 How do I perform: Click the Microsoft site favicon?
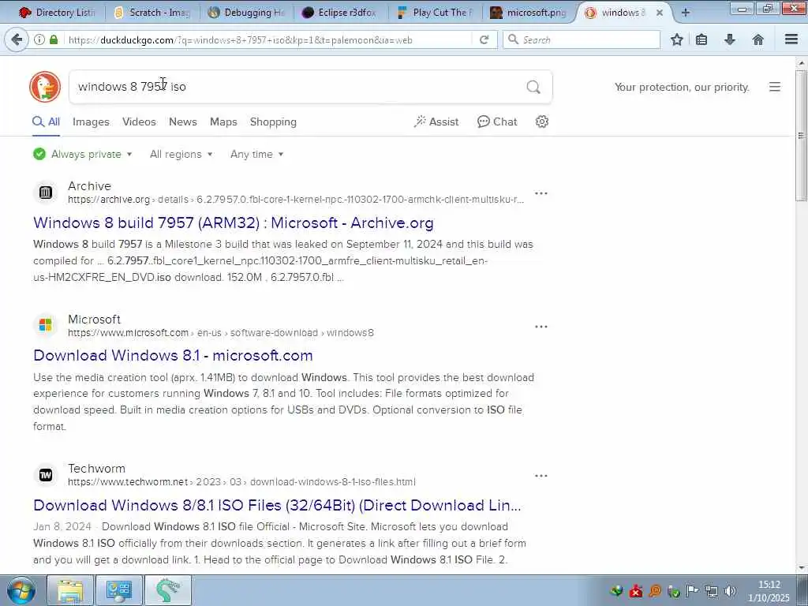45,325
